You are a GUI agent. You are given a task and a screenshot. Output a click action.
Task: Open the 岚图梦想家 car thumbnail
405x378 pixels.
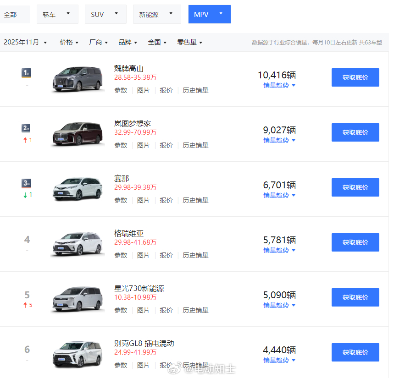click(78, 134)
